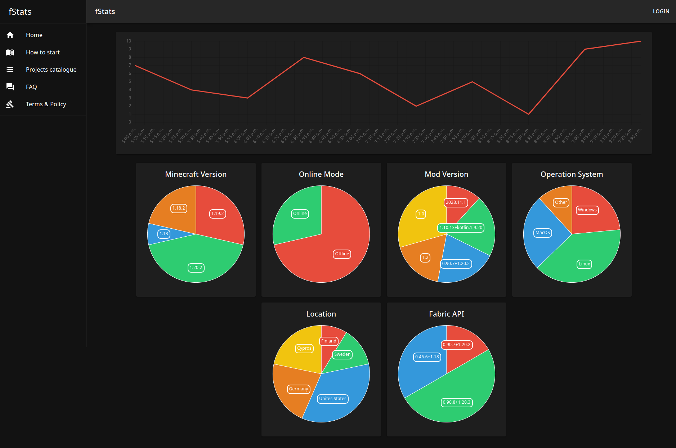Click the 0.90.8+1.20.3 Fabric API slice
This screenshot has width=676, height=448.
[456, 402]
